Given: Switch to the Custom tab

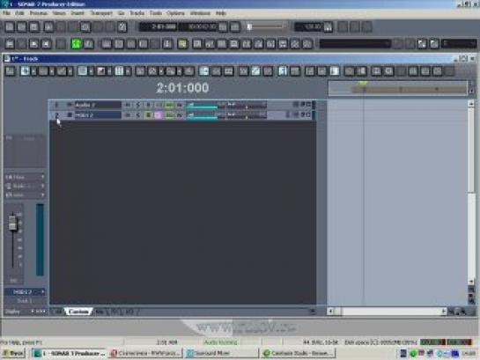Looking at the screenshot, I should pos(78,312).
